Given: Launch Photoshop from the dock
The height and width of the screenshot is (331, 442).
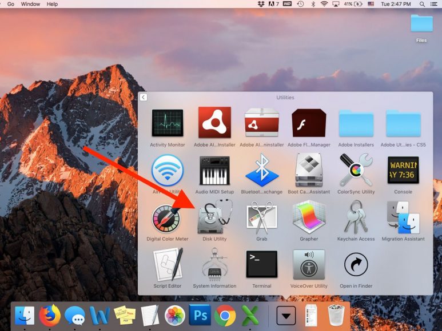Looking at the screenshot, I should click(x=200, y=315).
